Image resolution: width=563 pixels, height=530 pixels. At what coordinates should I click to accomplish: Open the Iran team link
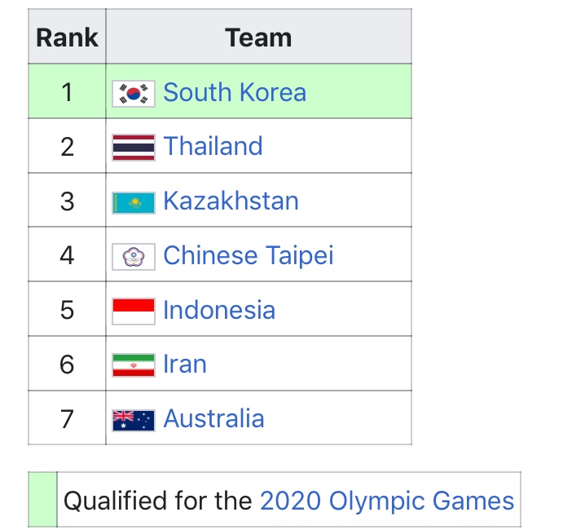[185, 364]
